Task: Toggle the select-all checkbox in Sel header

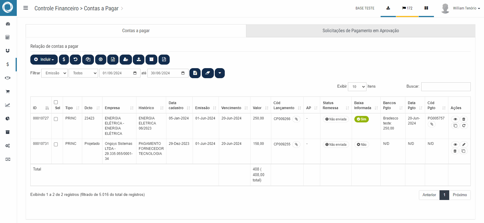Action: [56, 102]
